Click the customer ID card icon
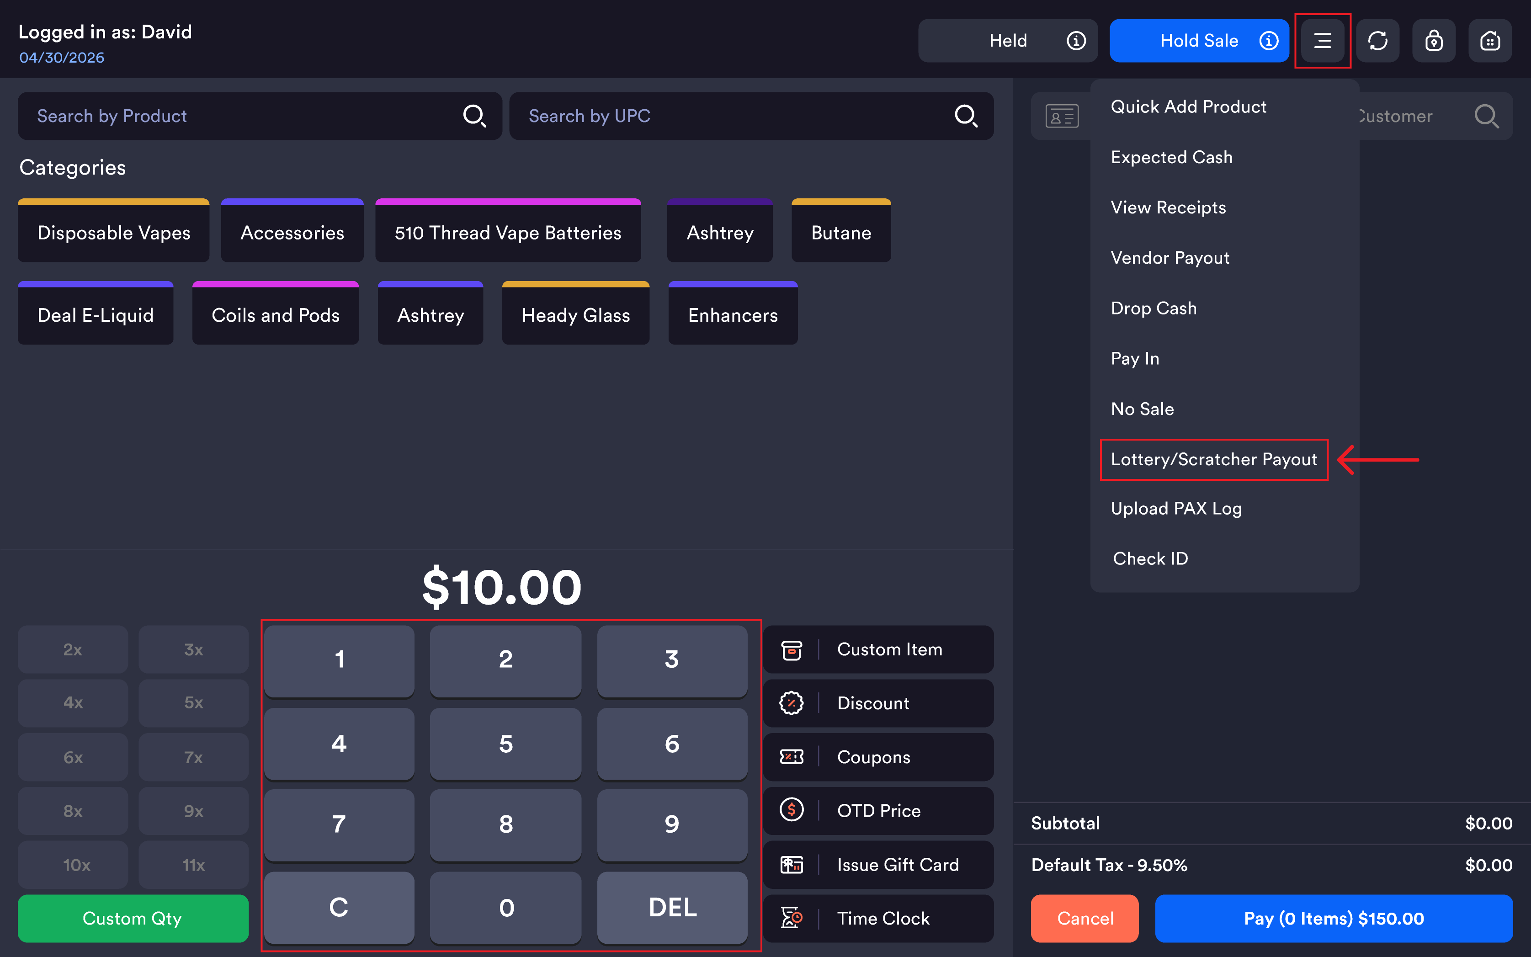The width and height of the screenshot is (1531, 957). (1061, 117)
